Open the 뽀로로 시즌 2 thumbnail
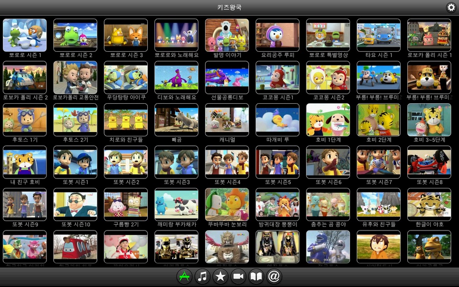The image size is (459, 287). tap(75, 35)
